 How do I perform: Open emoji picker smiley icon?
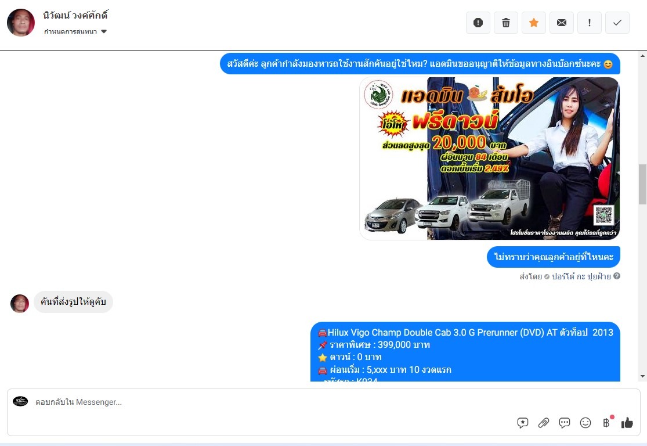click(585, 423)
